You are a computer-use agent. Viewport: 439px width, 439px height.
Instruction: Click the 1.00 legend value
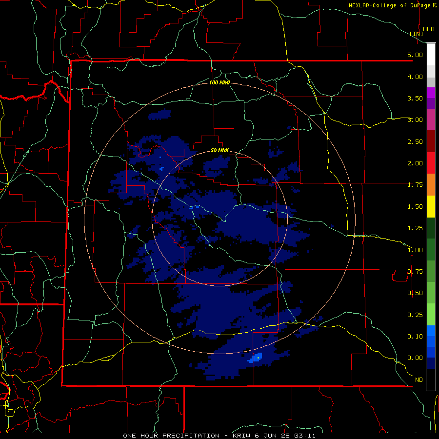click(415, 250)
